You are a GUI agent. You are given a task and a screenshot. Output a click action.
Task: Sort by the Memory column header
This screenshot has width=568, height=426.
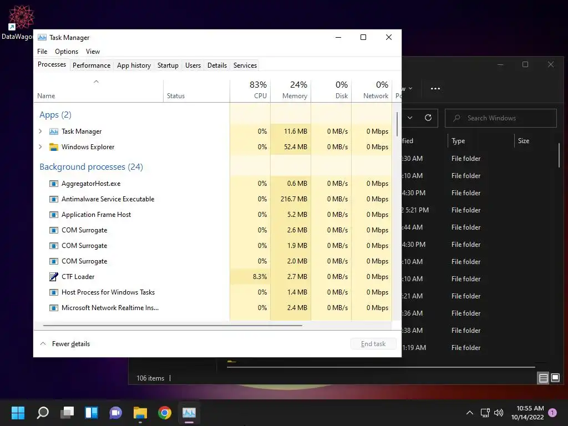click(291, 90)
